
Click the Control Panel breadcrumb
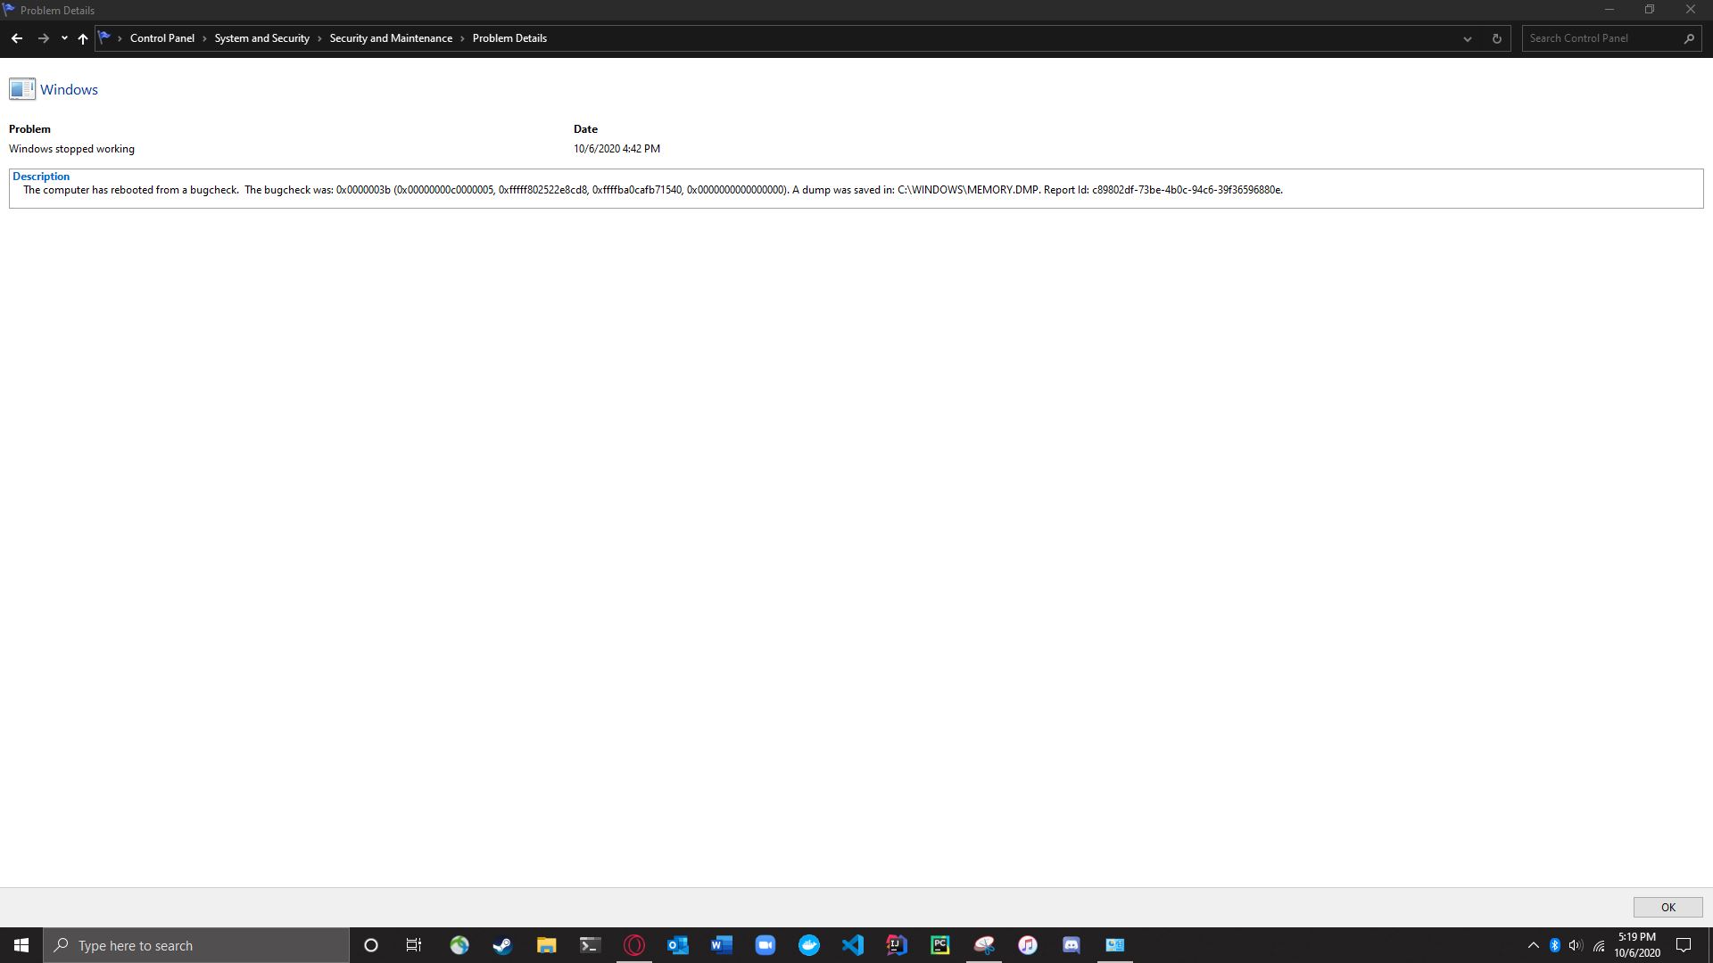[x=161, y=38]
